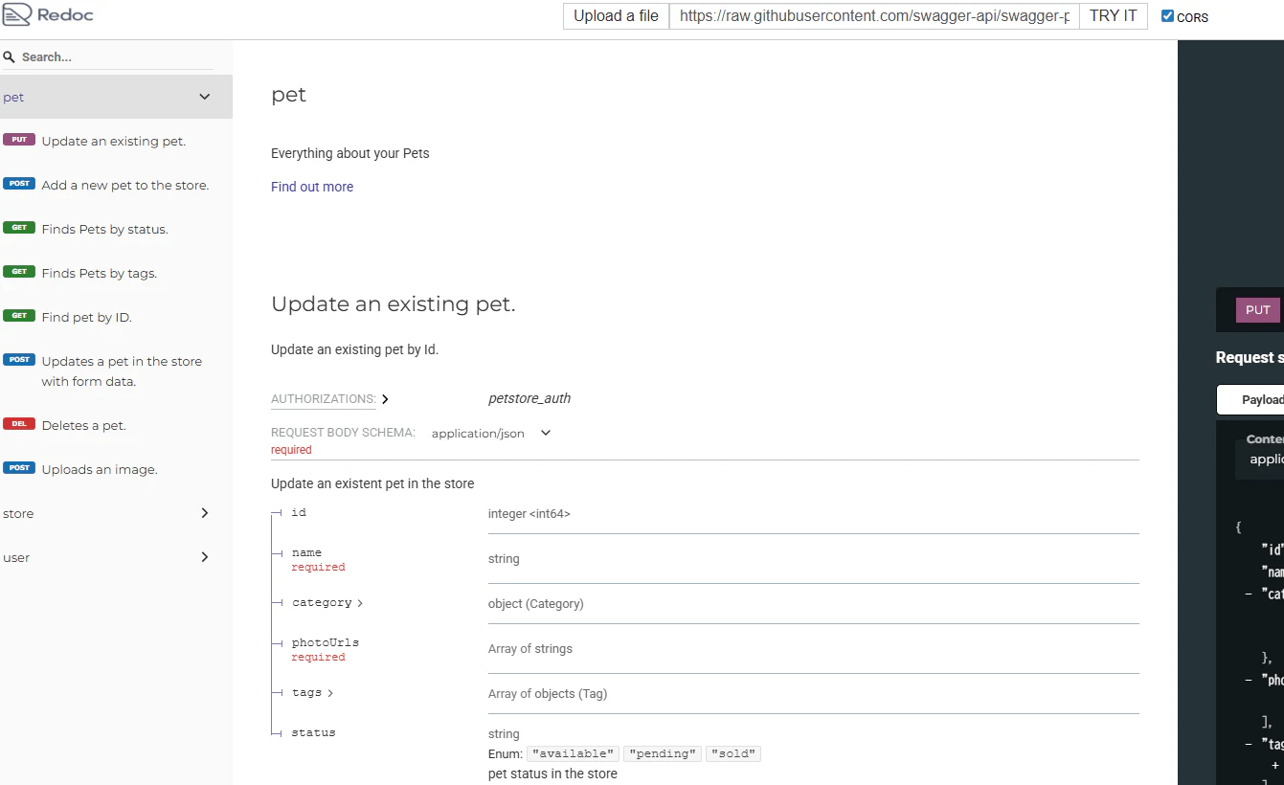Click the search magnifier icon

[x=10, y=57]
